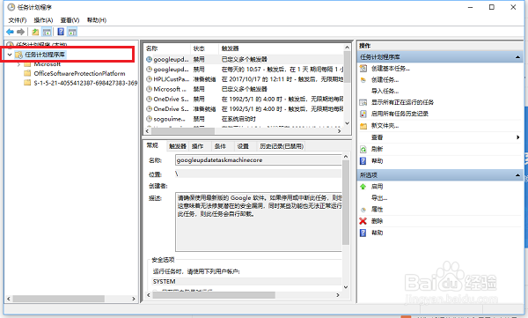Screen dimensions: 528x318
Task: Select 任务计划程序库 in the tree
Action: tap(45, 55)
